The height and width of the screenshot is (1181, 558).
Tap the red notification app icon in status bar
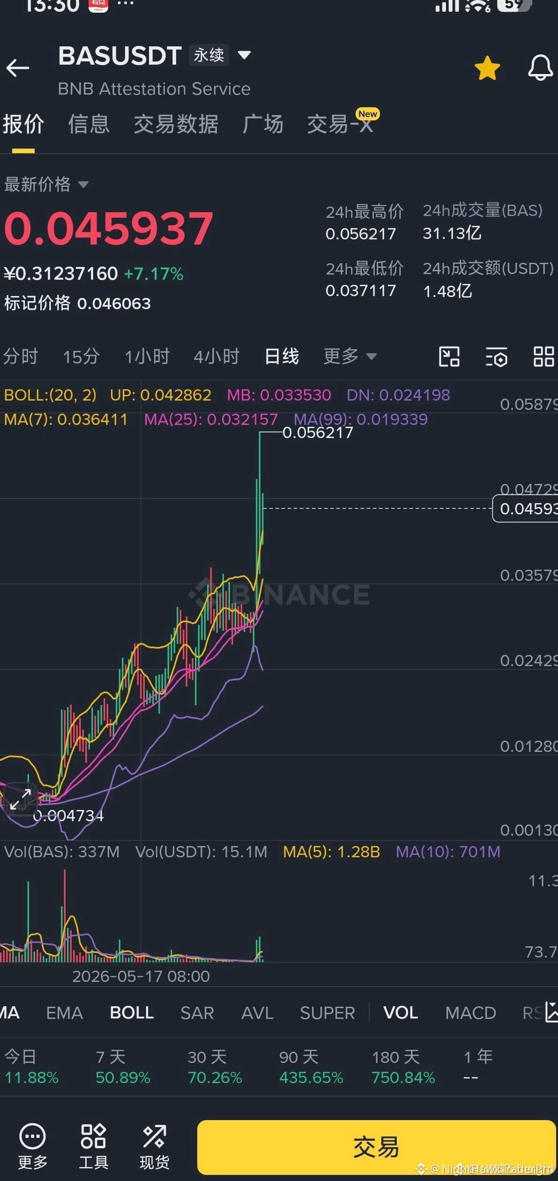pos(98,6)
